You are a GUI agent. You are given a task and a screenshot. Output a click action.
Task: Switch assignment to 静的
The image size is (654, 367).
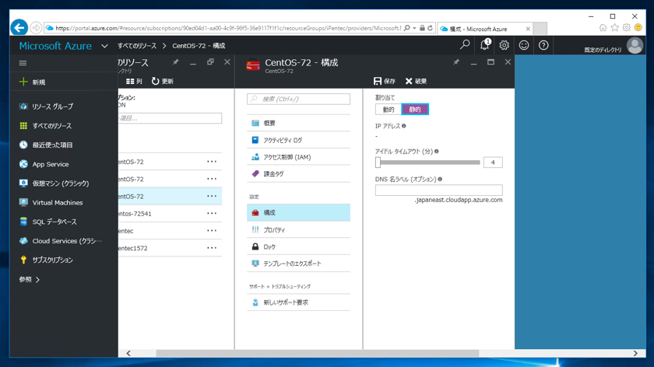click(415, 110)
